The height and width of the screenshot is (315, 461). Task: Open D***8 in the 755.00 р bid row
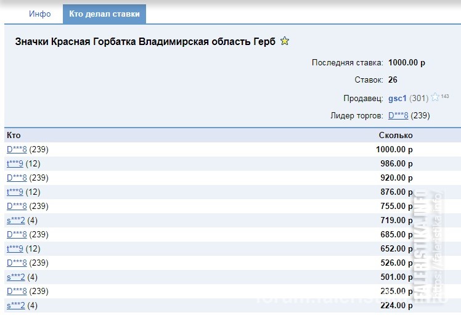coord(17,206)
